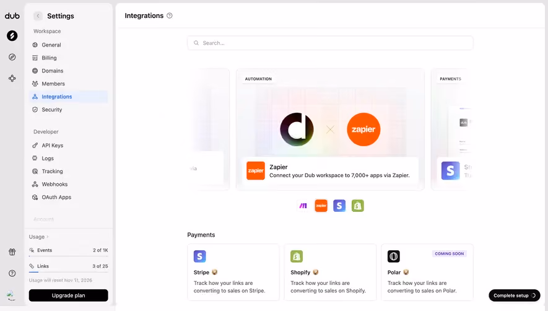The width and height of the screenshot is (548, 311).
Task: Click the gift referral icon
Action: tap(12, 252)
